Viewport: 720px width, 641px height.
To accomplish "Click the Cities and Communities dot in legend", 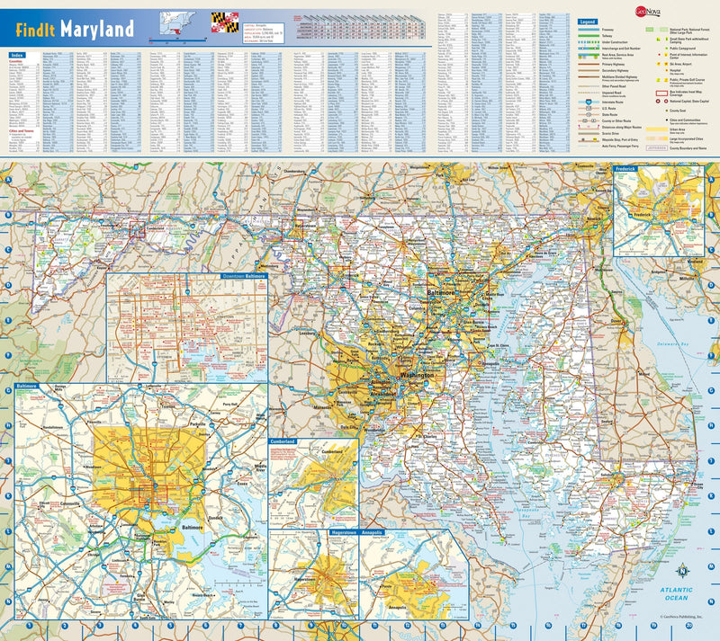I will [x=666, y=120].
